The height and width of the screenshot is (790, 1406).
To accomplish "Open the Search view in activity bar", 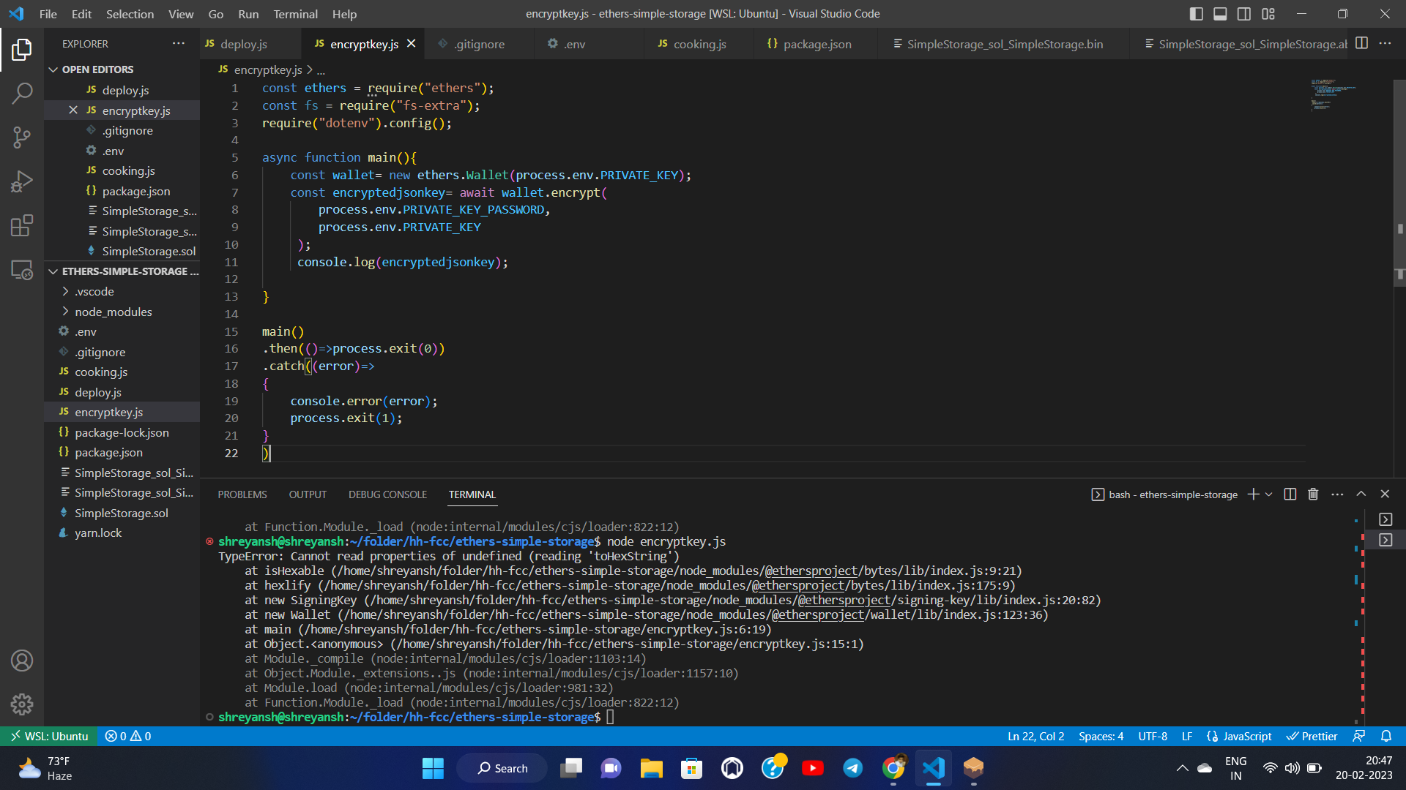I will (x=22, y=93).
